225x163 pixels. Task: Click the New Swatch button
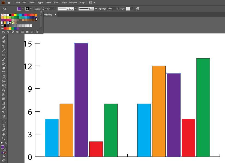coord(32,32)
